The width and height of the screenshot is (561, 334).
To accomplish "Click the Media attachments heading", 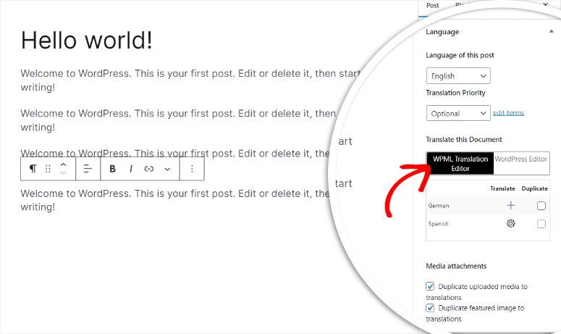I will (x=456, y=266).
